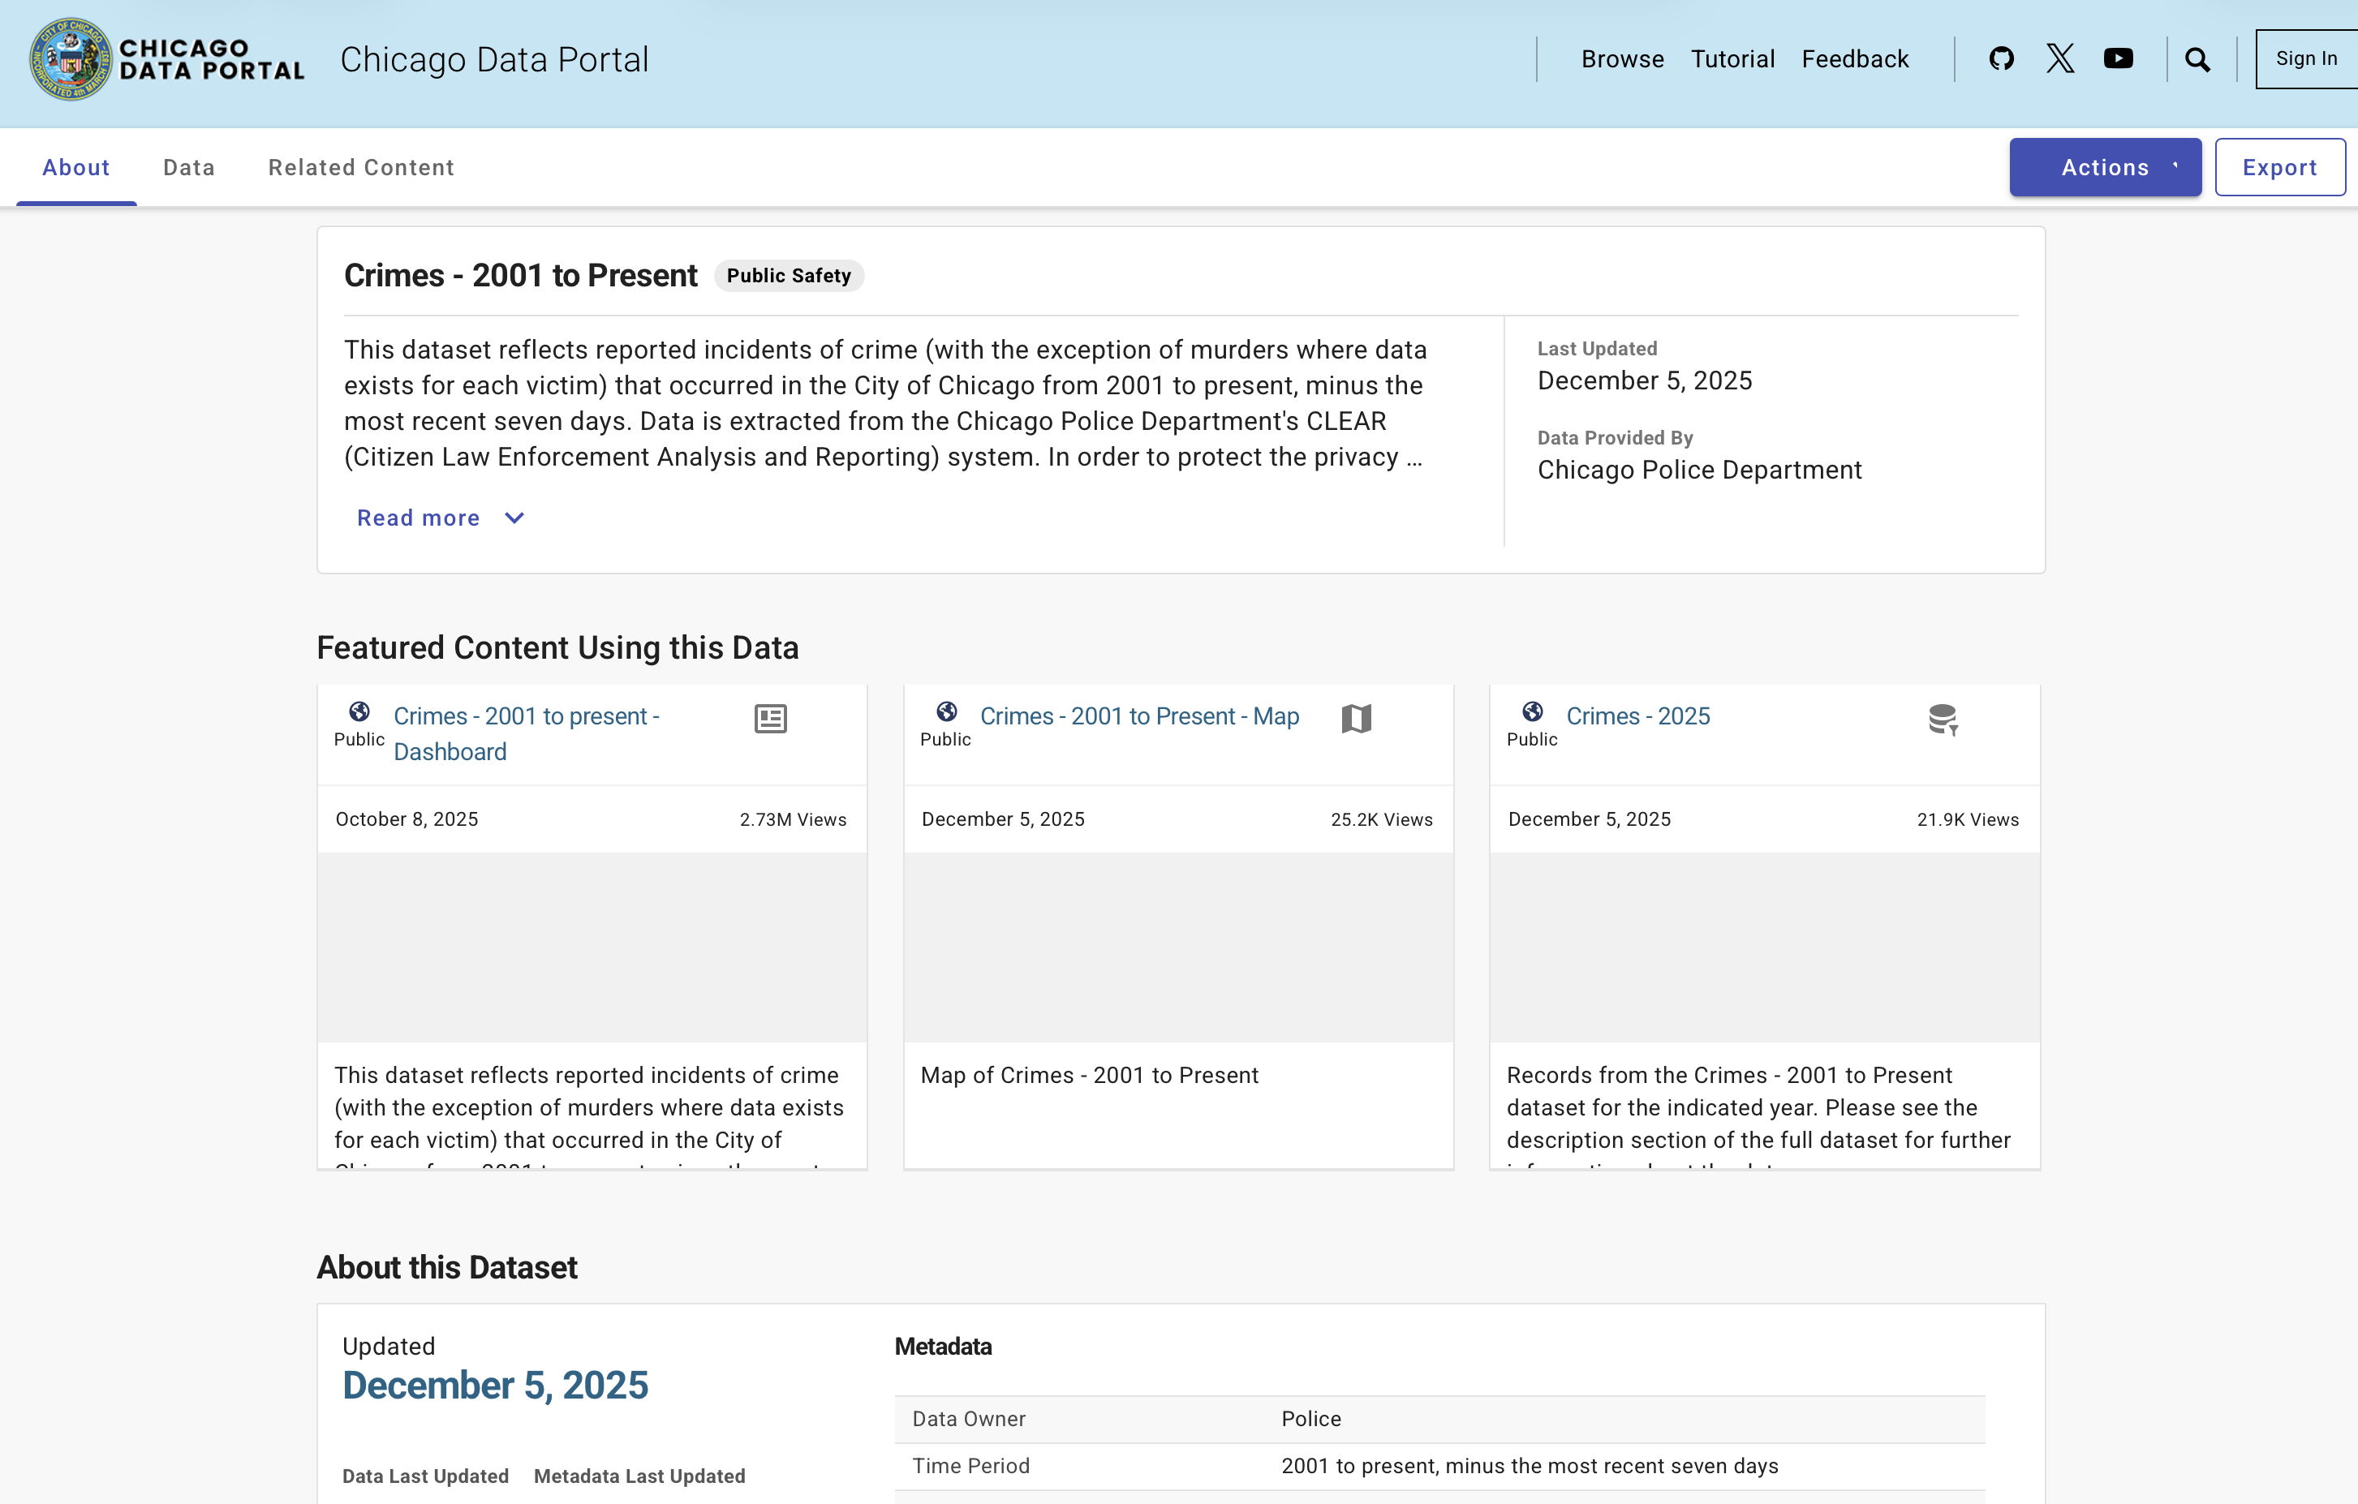Viewport: 2358px width, 1504px height.
Task: Click the Chicago Data Portal city seal logo
Action: click(x=70, y=58)
